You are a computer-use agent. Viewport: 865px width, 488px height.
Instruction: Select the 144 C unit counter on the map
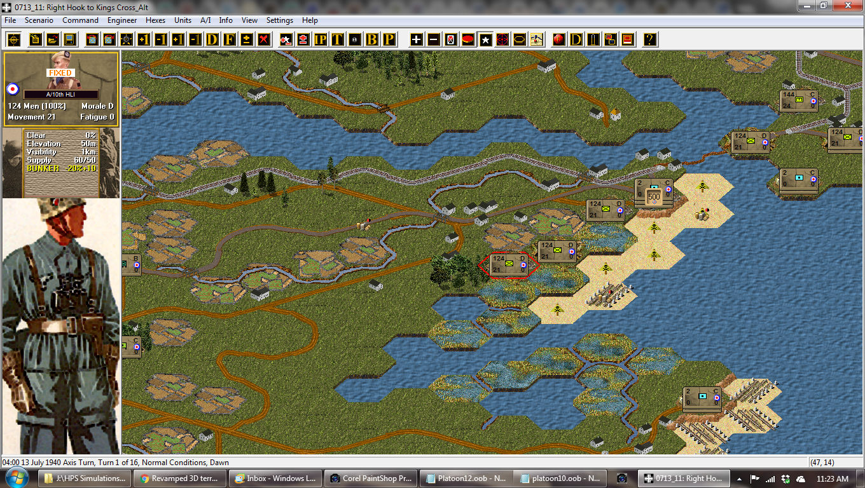[x=798, y=100]
